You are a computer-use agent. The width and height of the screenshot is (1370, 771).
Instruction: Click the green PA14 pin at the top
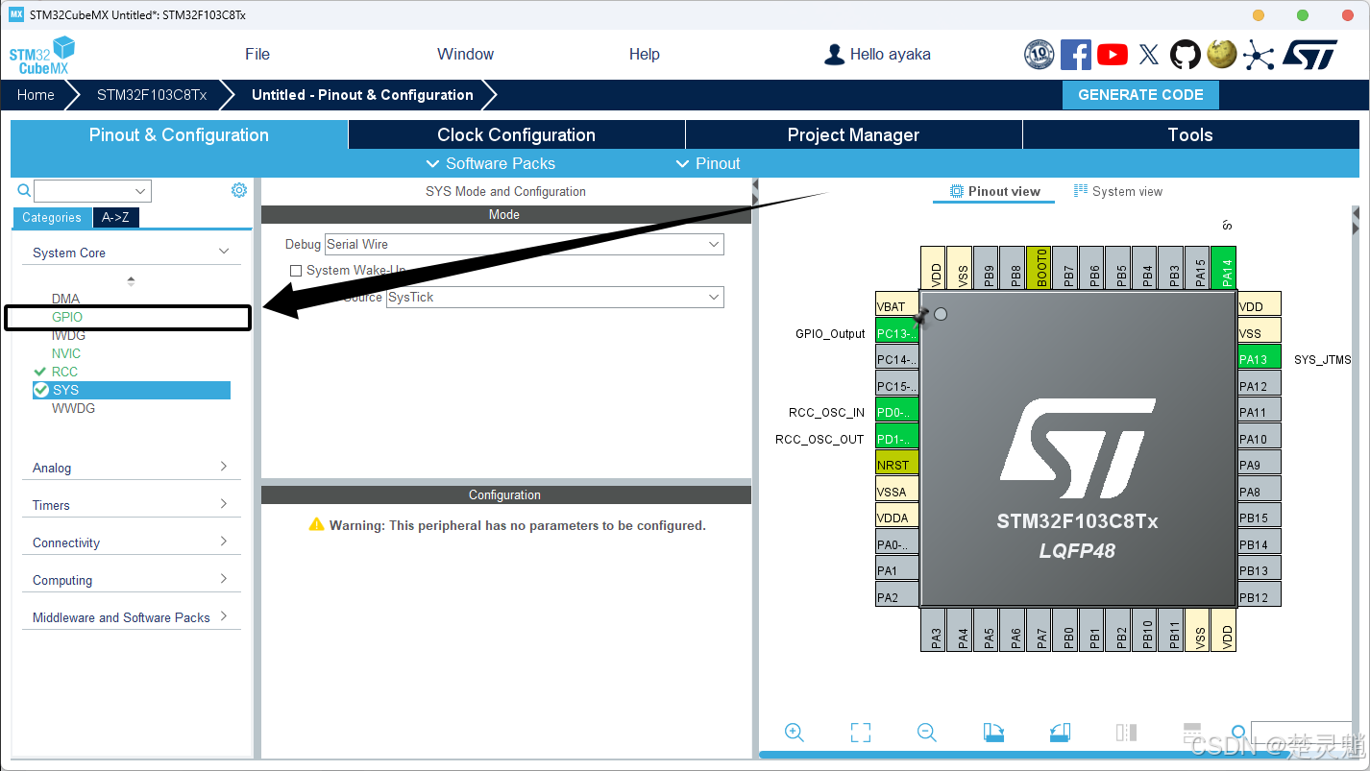point(1224,269)
